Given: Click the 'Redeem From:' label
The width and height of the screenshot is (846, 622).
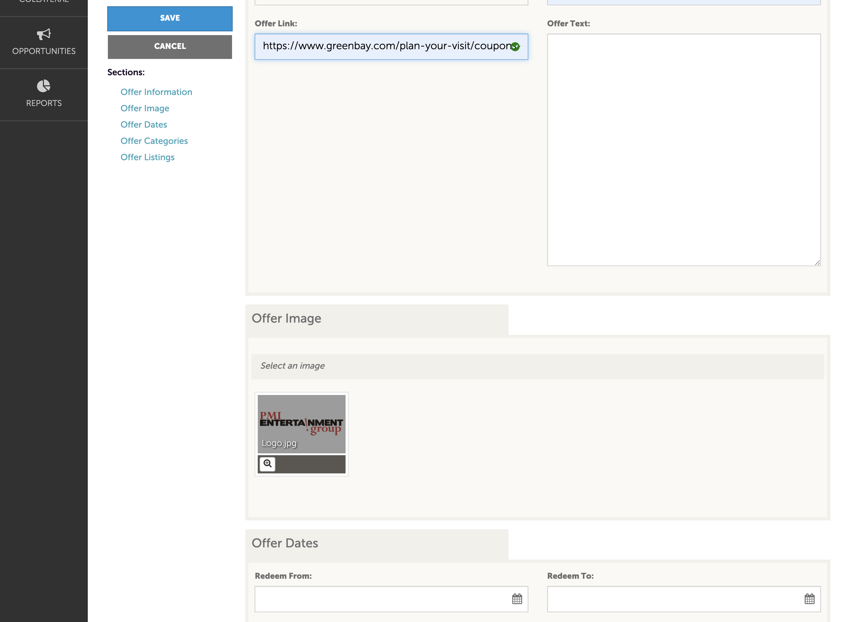Looking at the screenshot, I should pyautogui.click(x=283, y=576).
